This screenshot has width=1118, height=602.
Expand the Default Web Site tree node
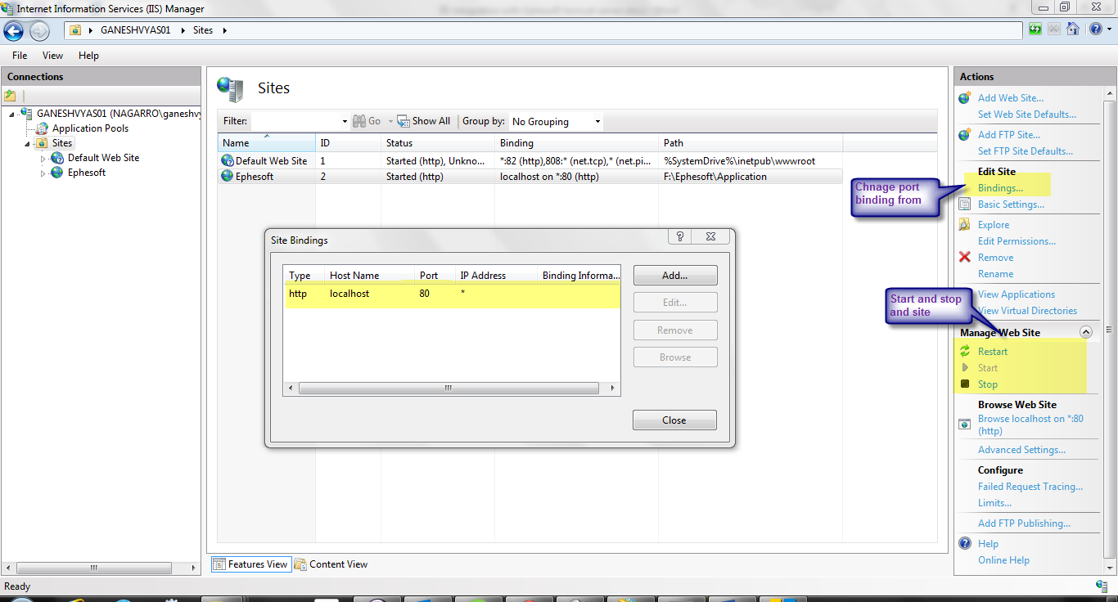[43, 158]
